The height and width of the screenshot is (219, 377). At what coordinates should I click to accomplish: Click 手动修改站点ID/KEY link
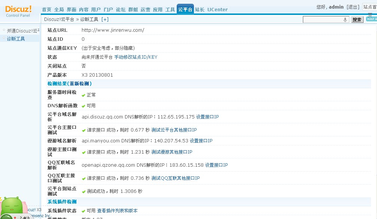point(136,57)
